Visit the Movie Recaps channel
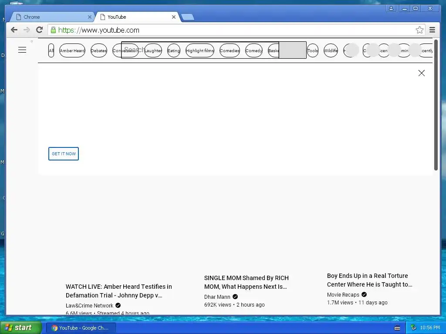 [343, 294]
